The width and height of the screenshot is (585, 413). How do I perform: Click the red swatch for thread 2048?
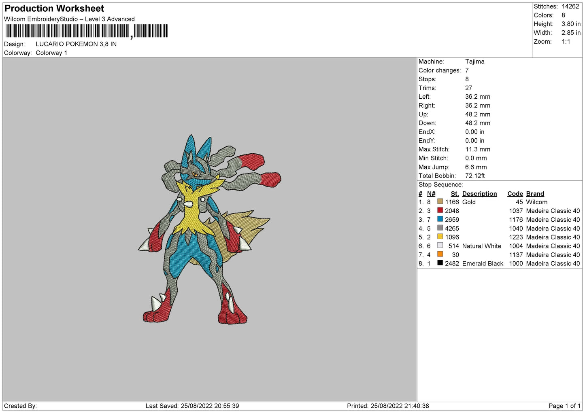click(440, 210)
